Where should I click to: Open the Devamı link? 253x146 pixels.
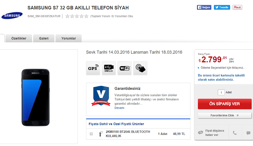coord(119,108)
